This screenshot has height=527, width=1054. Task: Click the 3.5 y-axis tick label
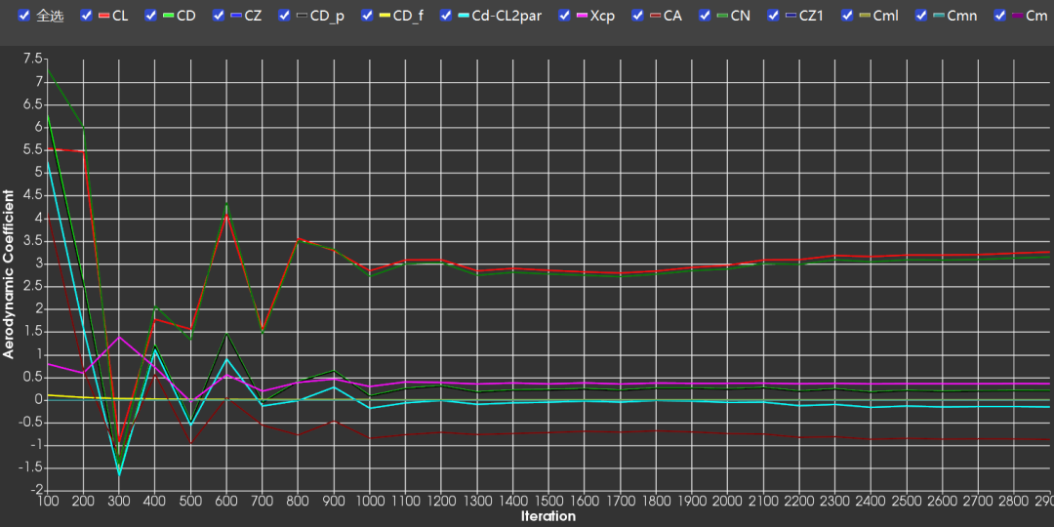click(x=31, y=241)
